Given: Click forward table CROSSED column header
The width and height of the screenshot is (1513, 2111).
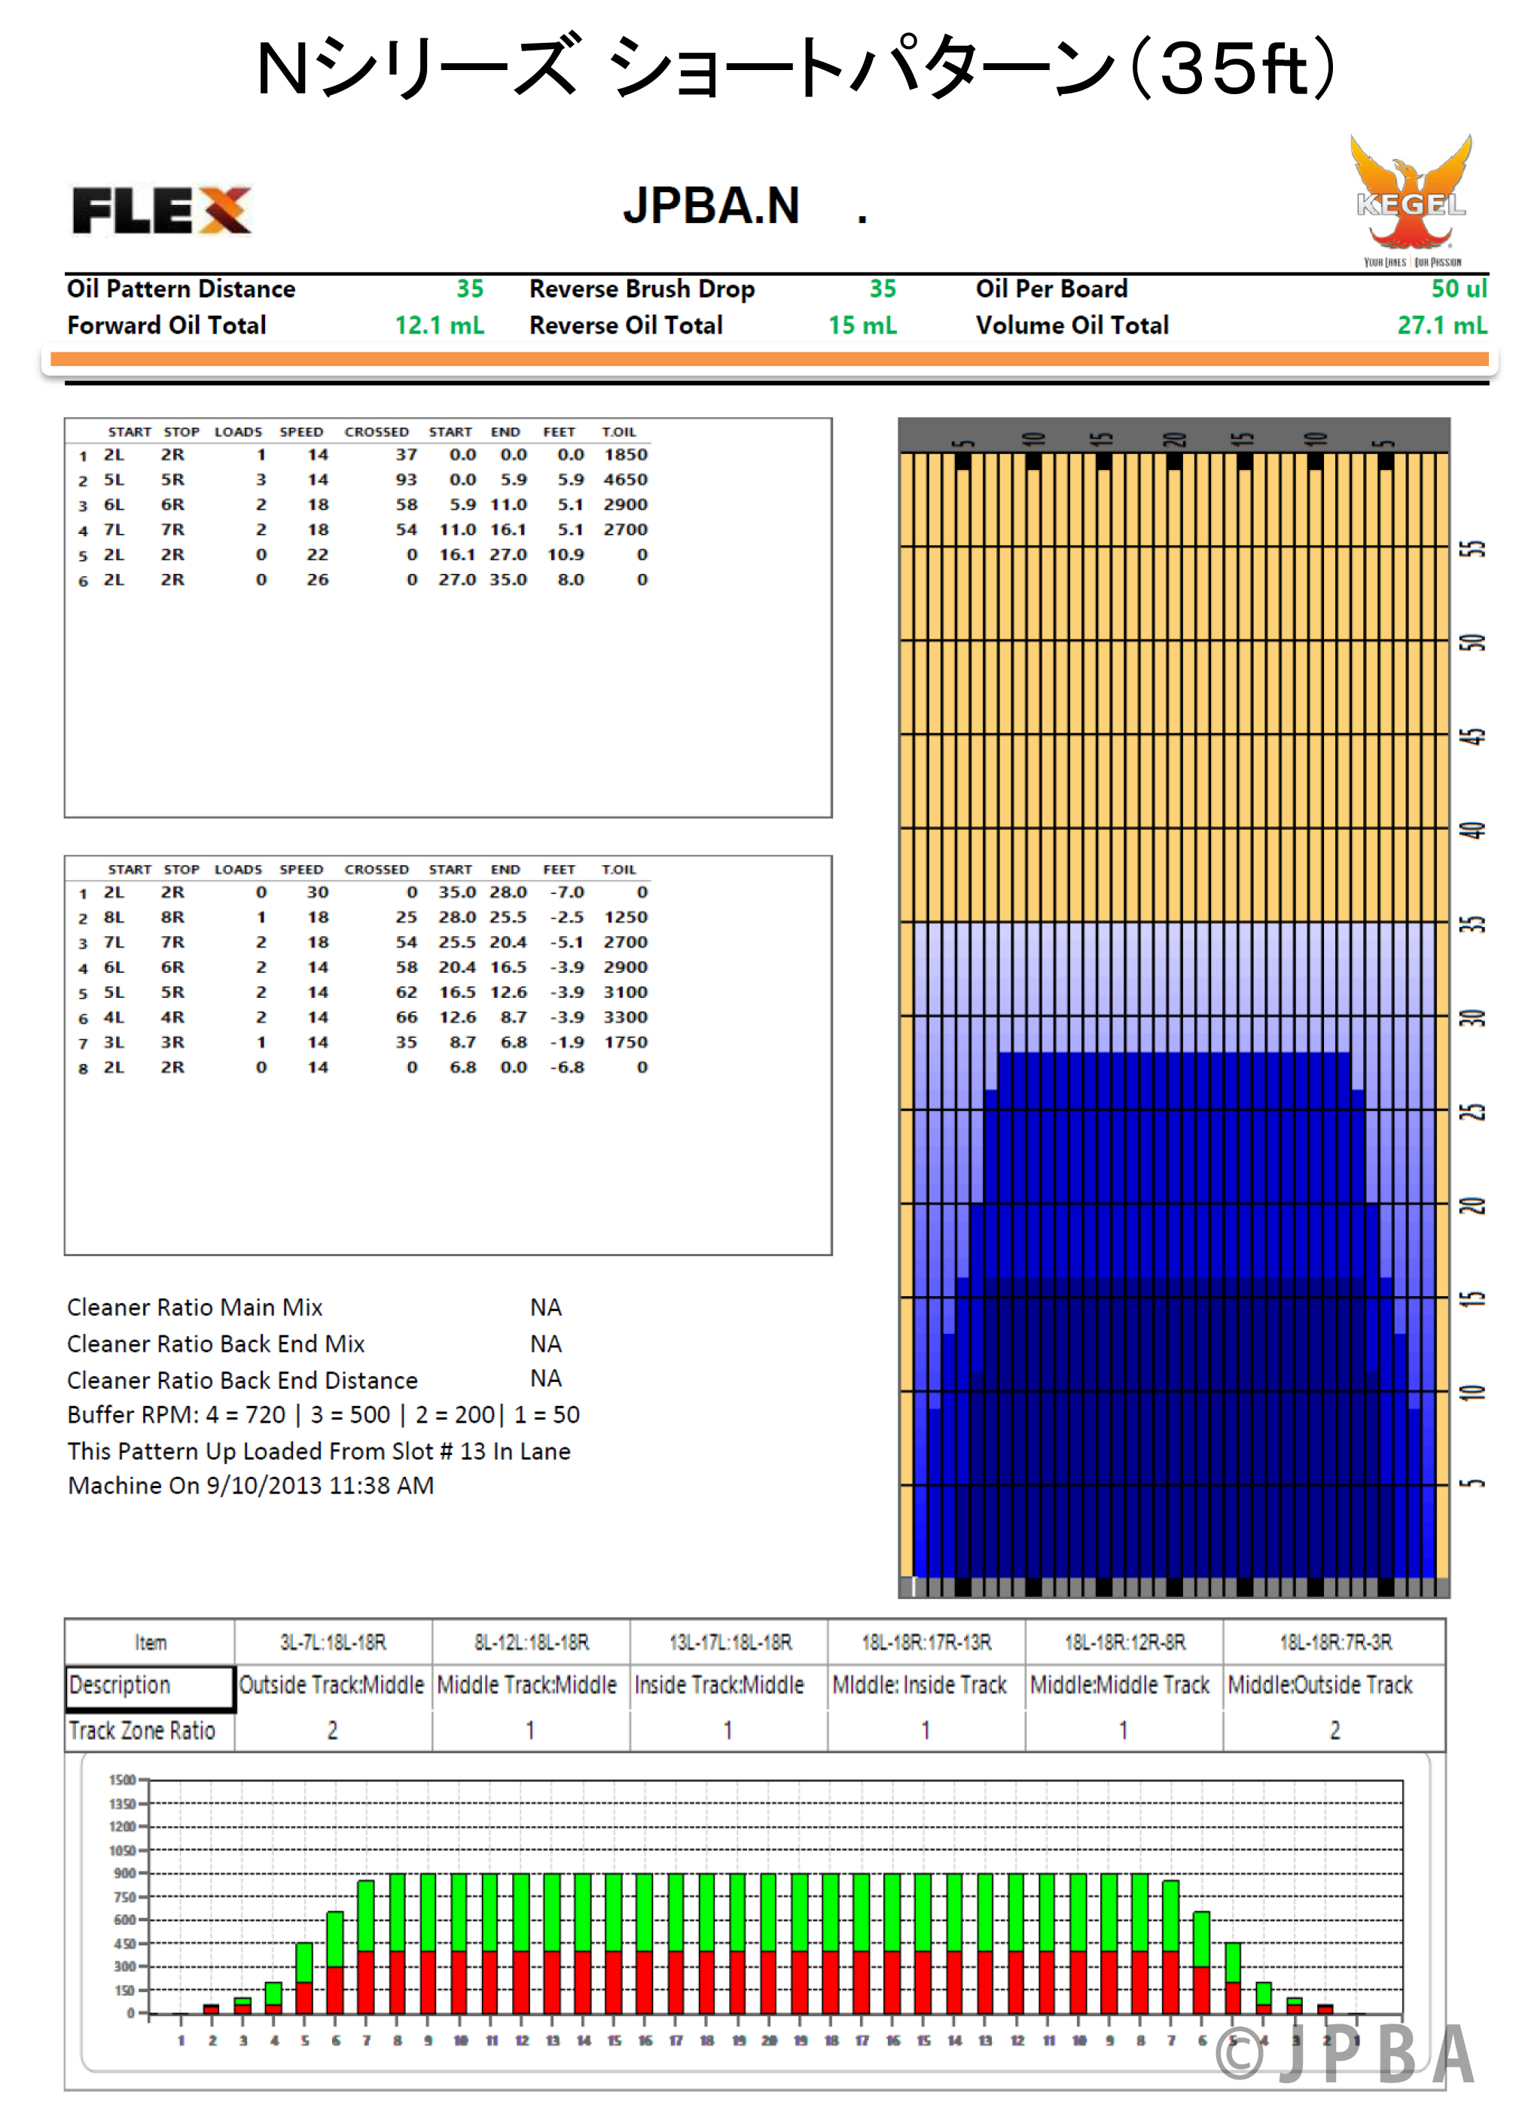Looking at the screenshot, I should 377,432.
